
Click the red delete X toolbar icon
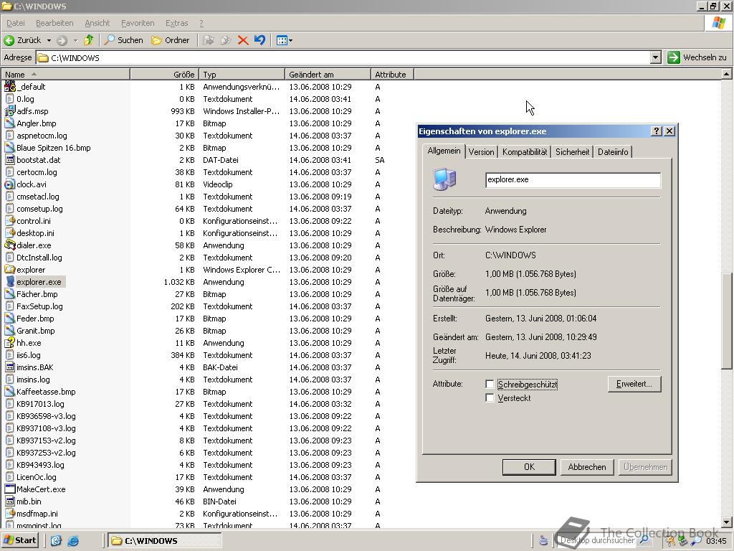click(242, 40)
